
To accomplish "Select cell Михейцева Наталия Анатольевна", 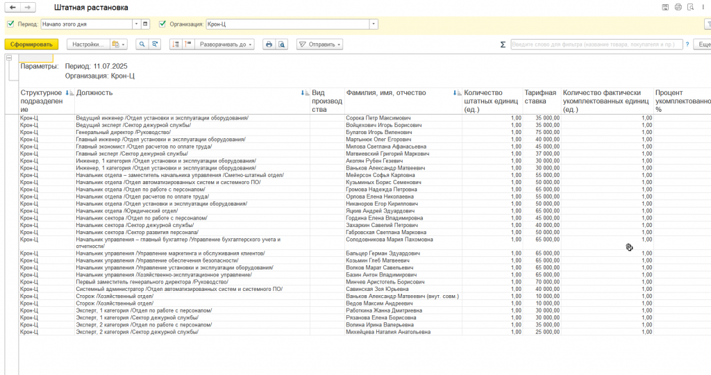I will 403,332.
